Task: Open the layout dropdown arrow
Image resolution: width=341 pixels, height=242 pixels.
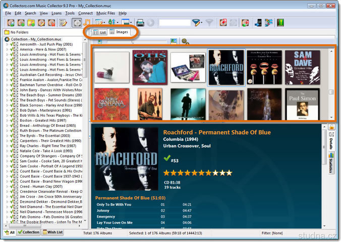Action: coord(131,23)
